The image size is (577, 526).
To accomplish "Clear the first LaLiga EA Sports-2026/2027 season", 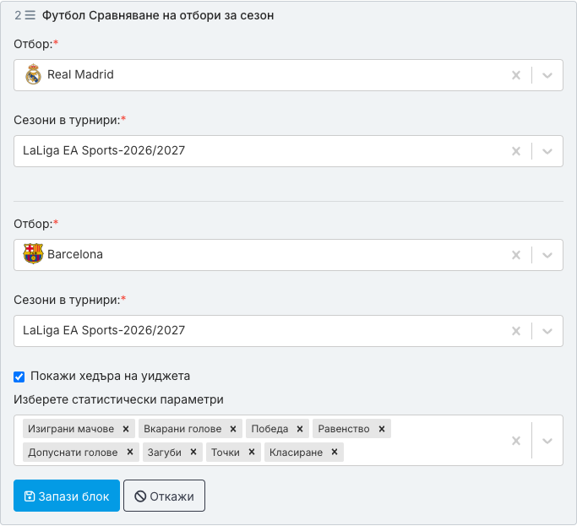I will coord(516,151).
